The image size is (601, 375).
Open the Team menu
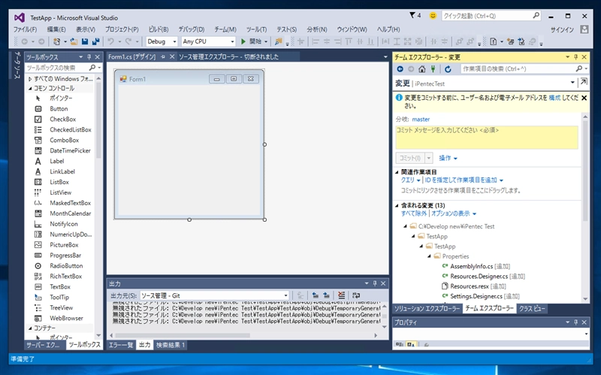[x=225, y=29]
